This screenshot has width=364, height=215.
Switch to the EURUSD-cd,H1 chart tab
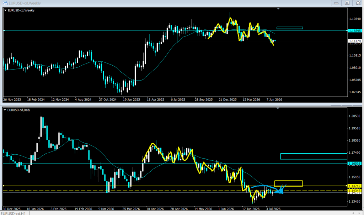tap(13, 213)
